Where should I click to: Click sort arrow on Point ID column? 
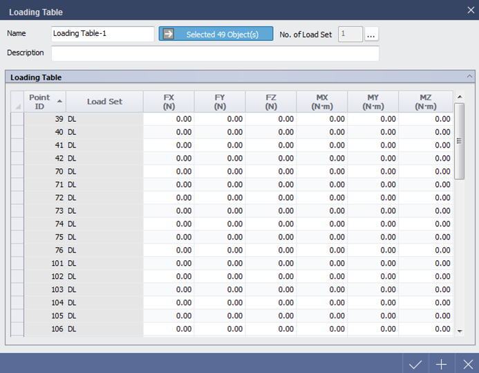pyautogui.click(x=59, y=102)
